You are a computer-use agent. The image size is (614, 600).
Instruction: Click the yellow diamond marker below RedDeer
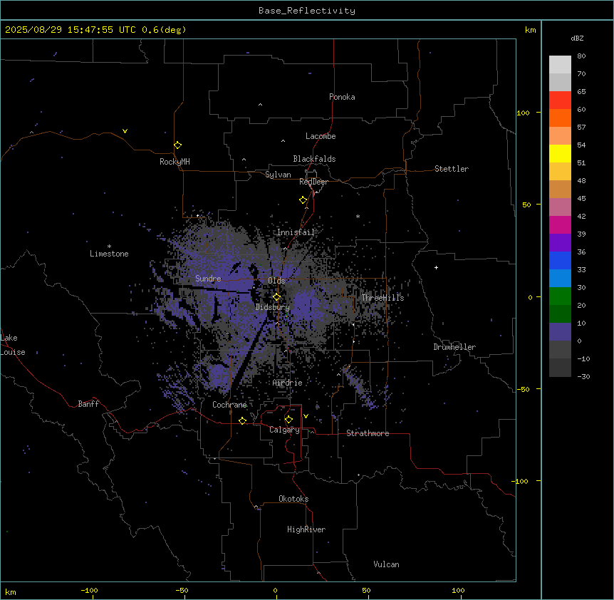[x=303, y=200]
